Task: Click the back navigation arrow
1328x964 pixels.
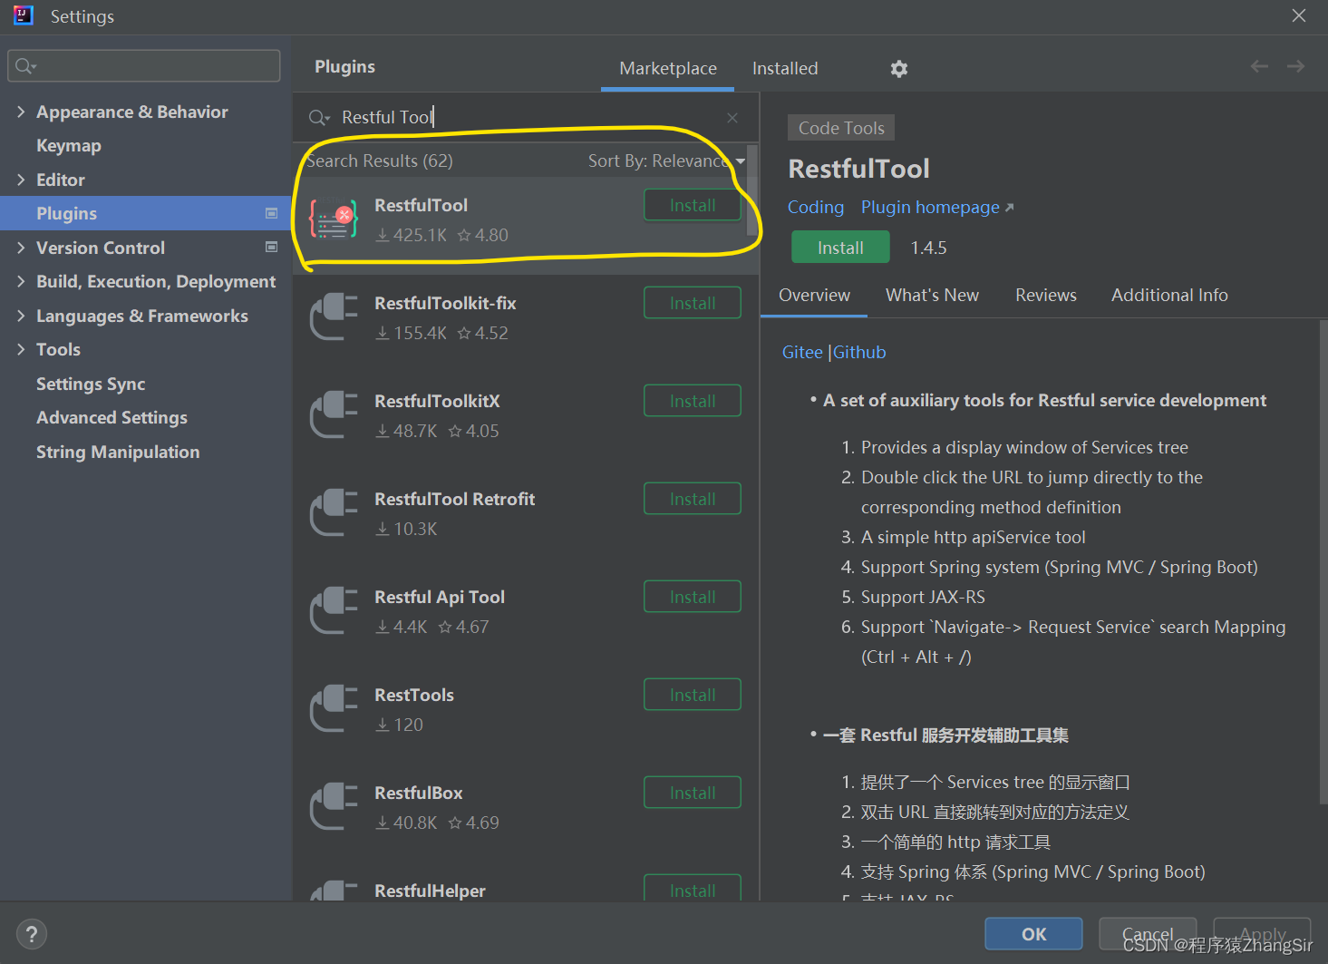Action: [x=1259, y=66]
